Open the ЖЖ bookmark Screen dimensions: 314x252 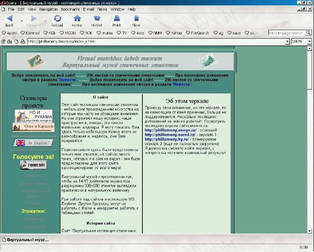point(86,33)
